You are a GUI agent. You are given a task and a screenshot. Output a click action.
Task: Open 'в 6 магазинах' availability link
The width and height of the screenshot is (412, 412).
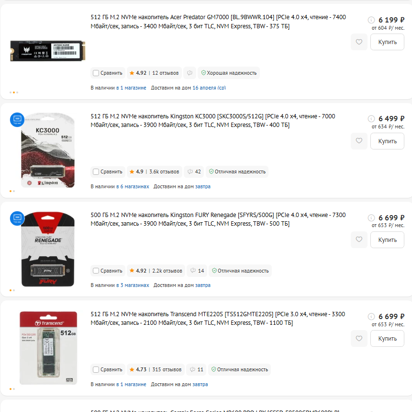[x=133, y=186]
